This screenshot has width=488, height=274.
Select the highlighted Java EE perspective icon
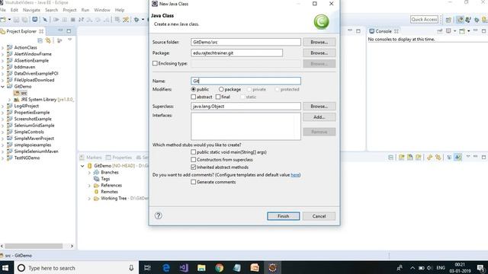click(x=460, y=20)
